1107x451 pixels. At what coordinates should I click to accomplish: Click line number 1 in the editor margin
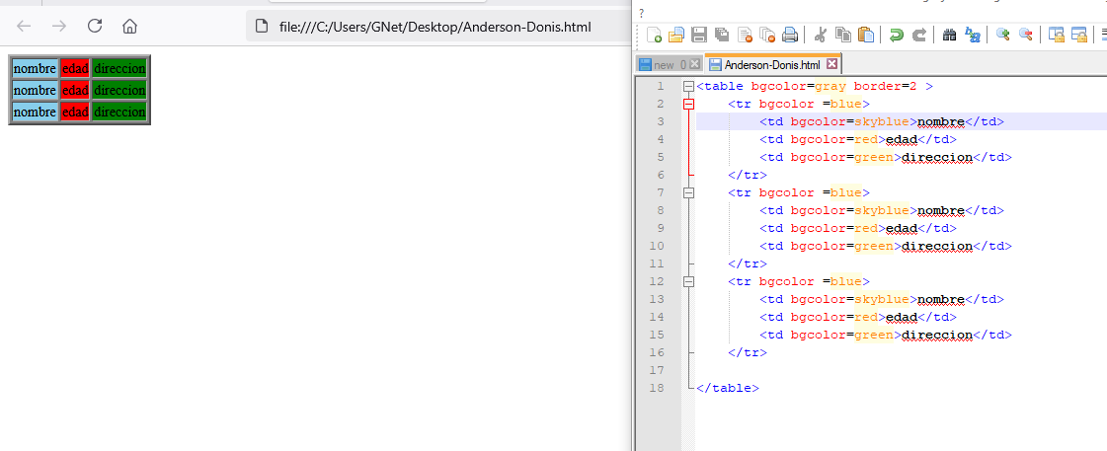coord(660,86)
